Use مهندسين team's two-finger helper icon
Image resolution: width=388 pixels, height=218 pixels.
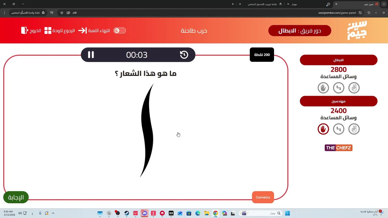[354, 129]
